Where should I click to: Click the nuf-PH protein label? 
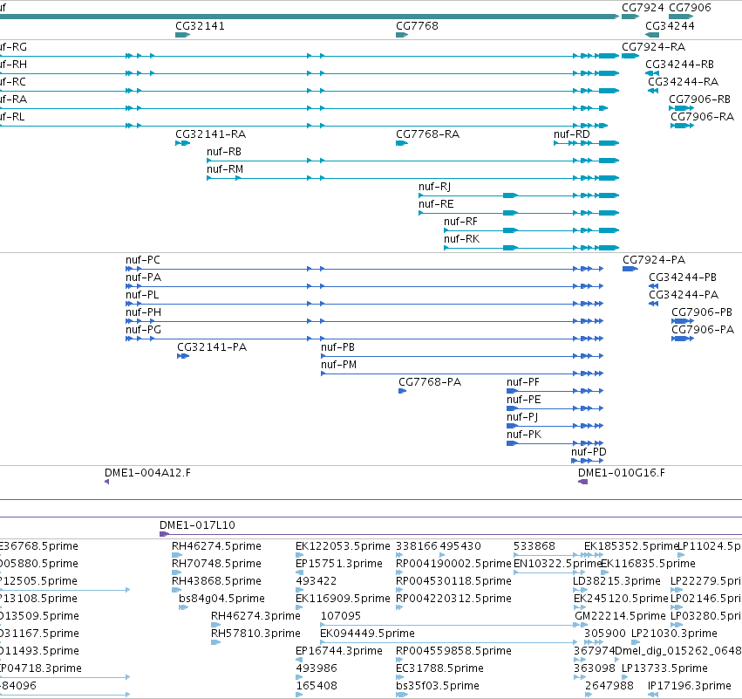(143, 313)
